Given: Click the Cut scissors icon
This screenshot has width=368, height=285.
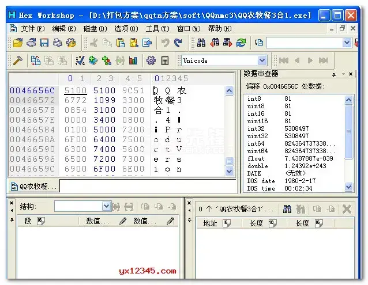Looking at the screenshot, I should tap(94, 43).
